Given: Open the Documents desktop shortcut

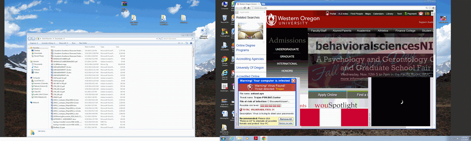Looking at the screenshot, I should tap(225, 46).
